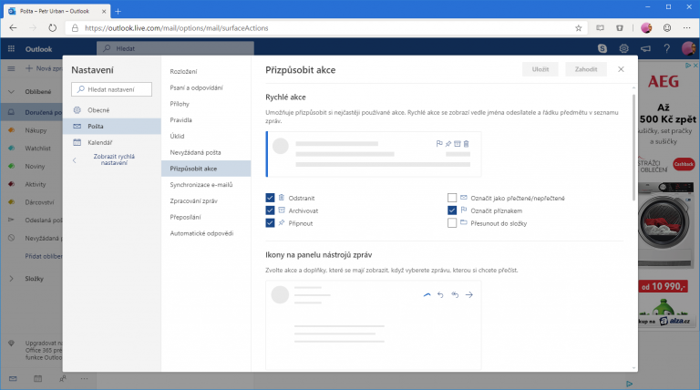The width and height of the screenshot is (700, 390).
Task: Open Automatické odpovědi settings
Action: (206, 233)
